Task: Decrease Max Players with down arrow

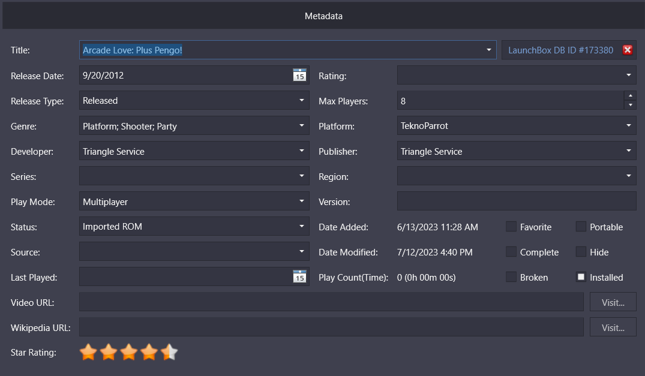Action: (x=630, y=105)
